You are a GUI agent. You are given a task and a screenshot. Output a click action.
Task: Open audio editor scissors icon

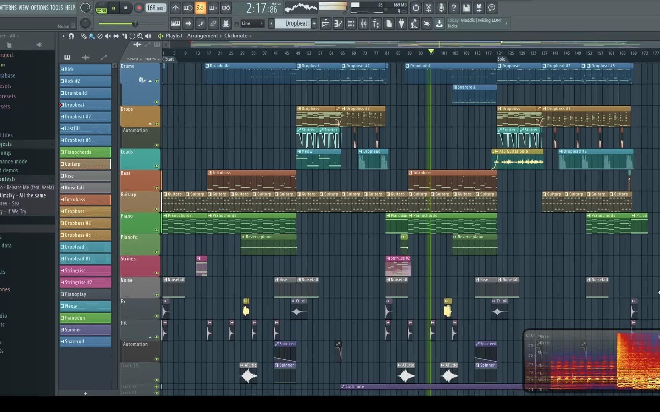click(429, 8)
